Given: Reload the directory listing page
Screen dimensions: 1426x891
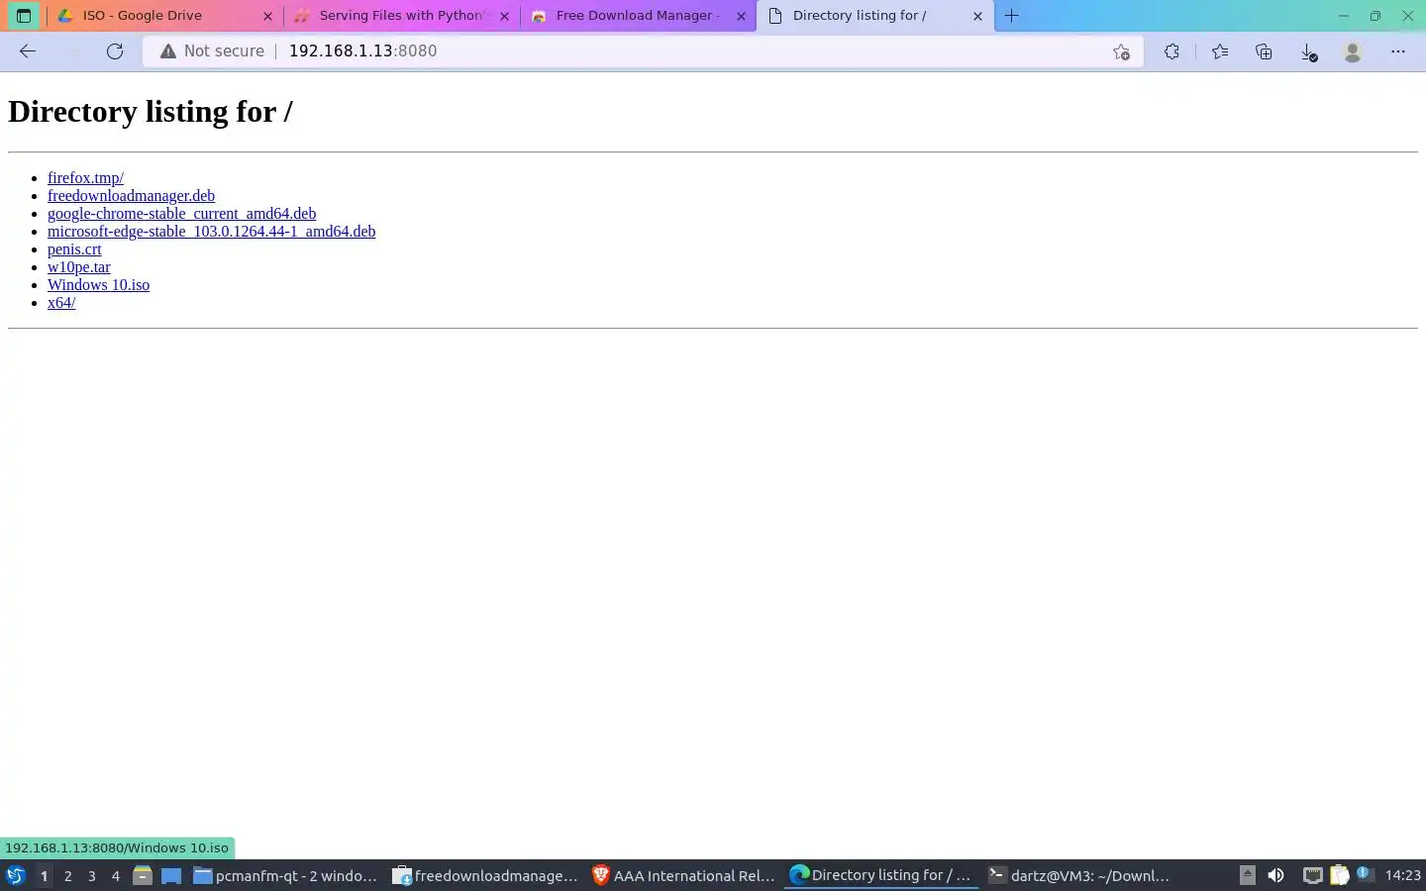Looking at the screenshot, I should tap(115, 51).
